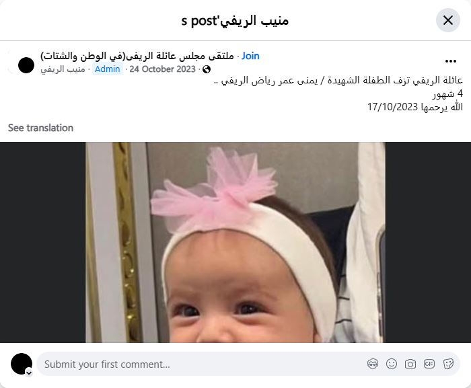Open the ملتقى مجلس عائلة الريفي group page

pyautogui.click(x=137, y=56)
